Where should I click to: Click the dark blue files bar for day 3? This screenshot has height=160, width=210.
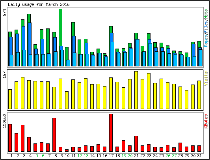(23, 38)
